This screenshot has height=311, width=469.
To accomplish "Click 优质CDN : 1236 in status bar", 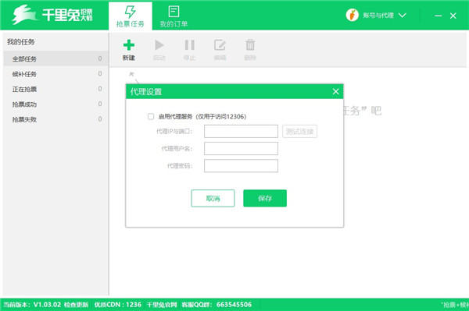I will 118,305.
